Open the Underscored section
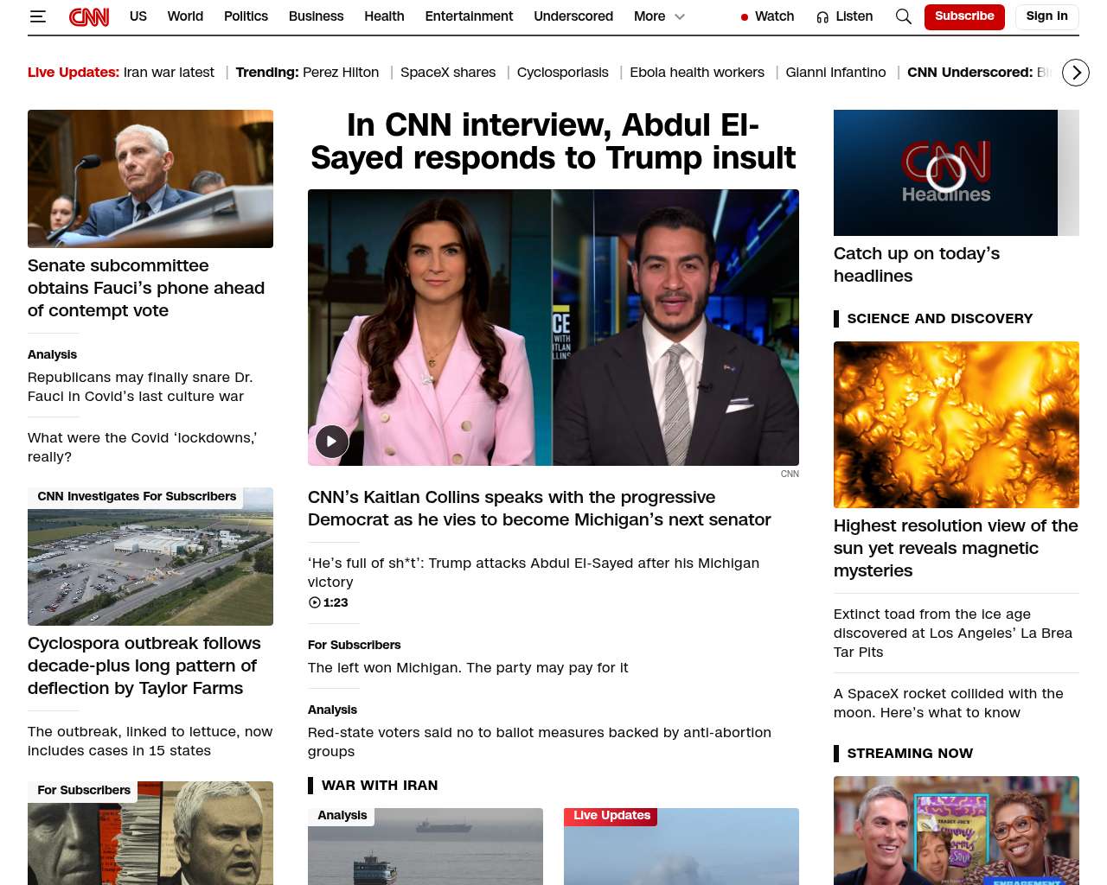The height and width of the screenshot is (885, 1107). coord(573,16)
